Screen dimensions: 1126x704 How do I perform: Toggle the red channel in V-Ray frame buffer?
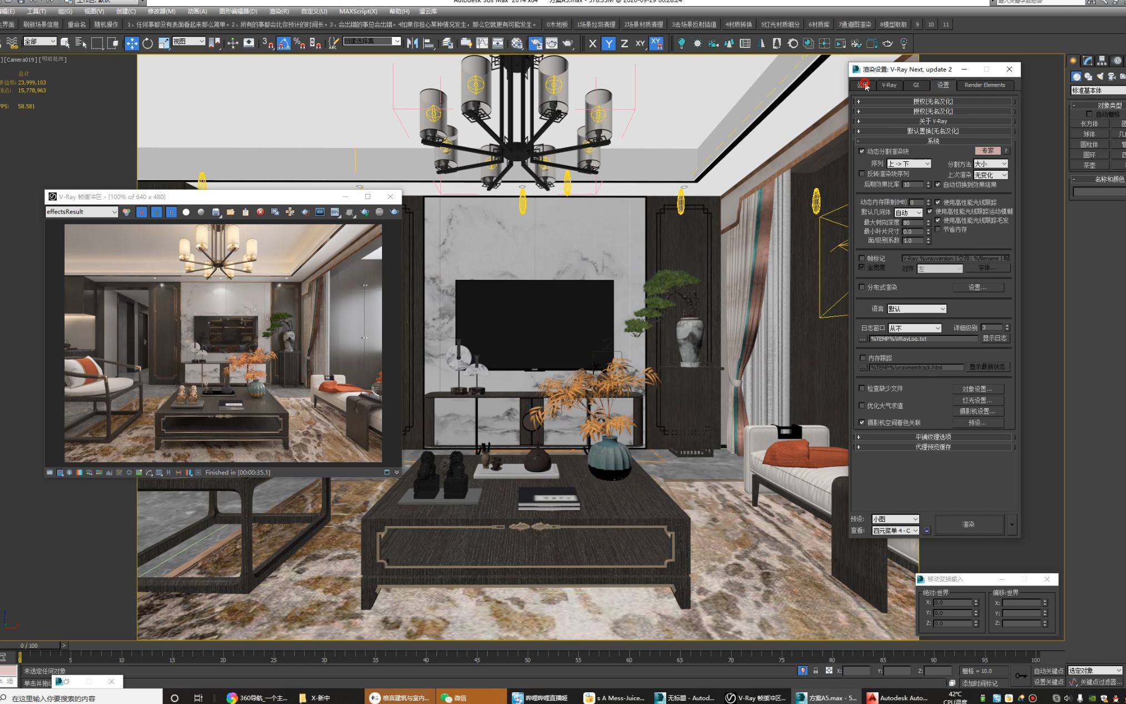[x=142, y=212]
